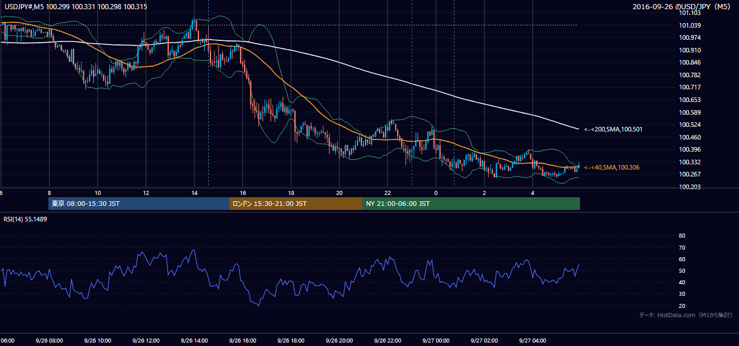The width and height of the screenshot is (739, 346).
Task: Click the RSI axis level 60
Action: (682, 259)
